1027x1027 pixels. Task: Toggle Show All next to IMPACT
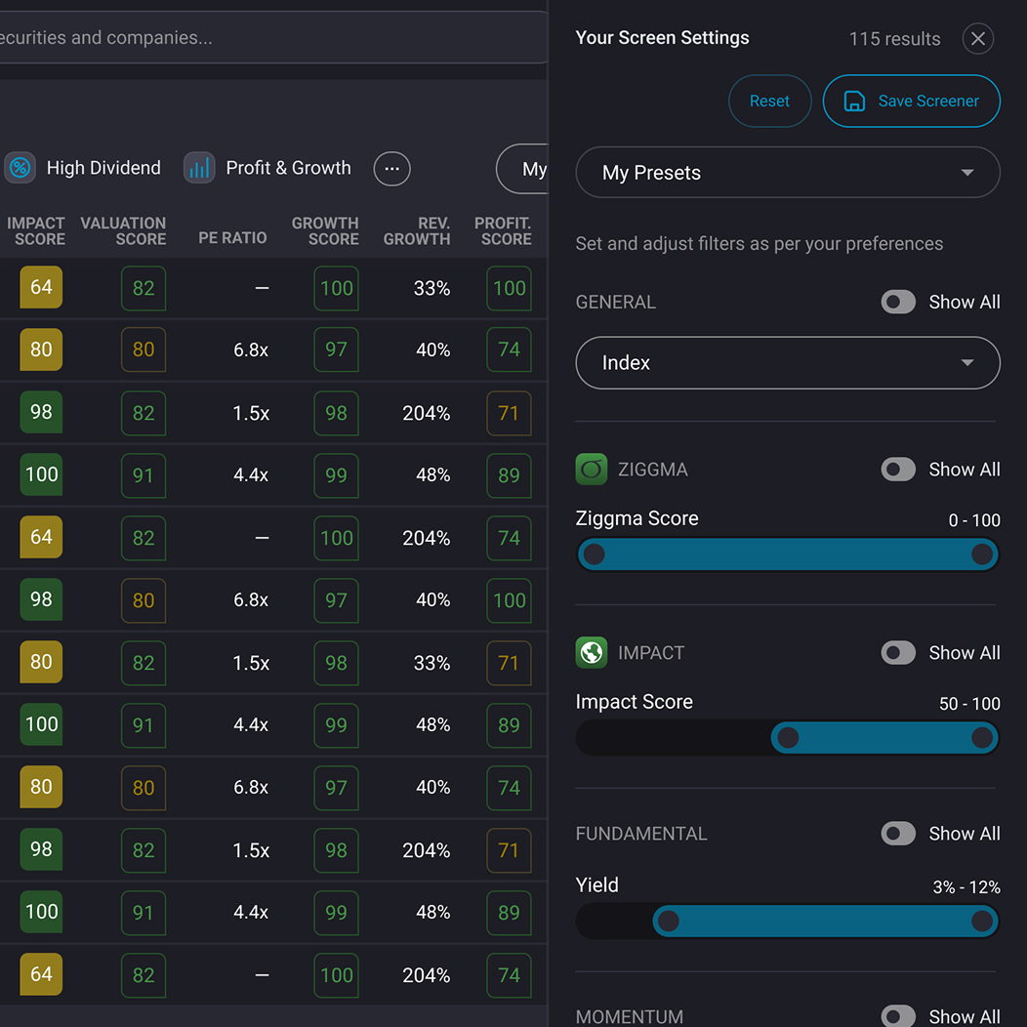(897, 652)
